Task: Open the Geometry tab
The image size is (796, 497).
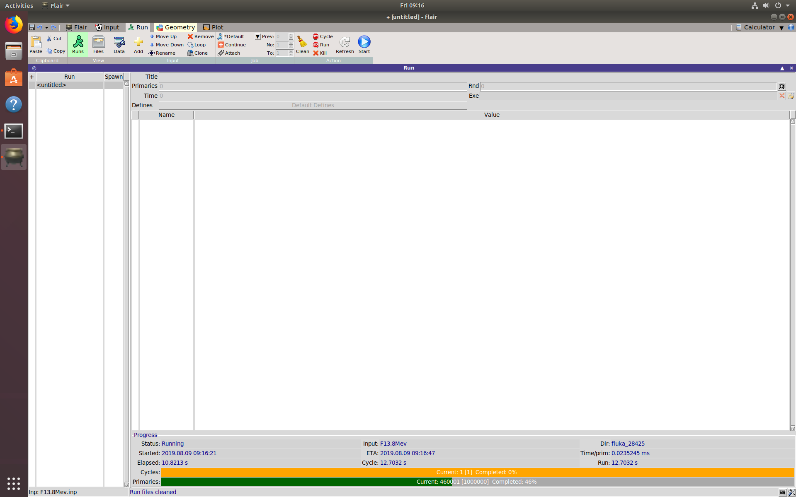Action: (x=175, y=27)
